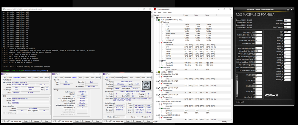
Task: Click Validate in CPU-Z Memory window
Action: click(x=88, y=121)
